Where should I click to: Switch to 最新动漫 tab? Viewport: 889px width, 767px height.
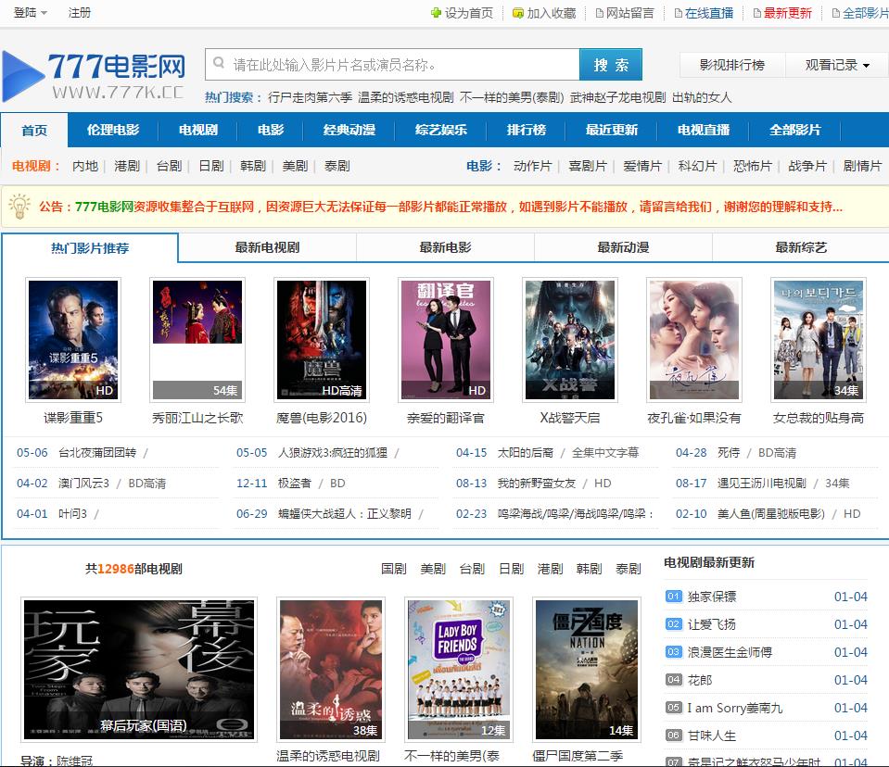click(x=623, y=247)
